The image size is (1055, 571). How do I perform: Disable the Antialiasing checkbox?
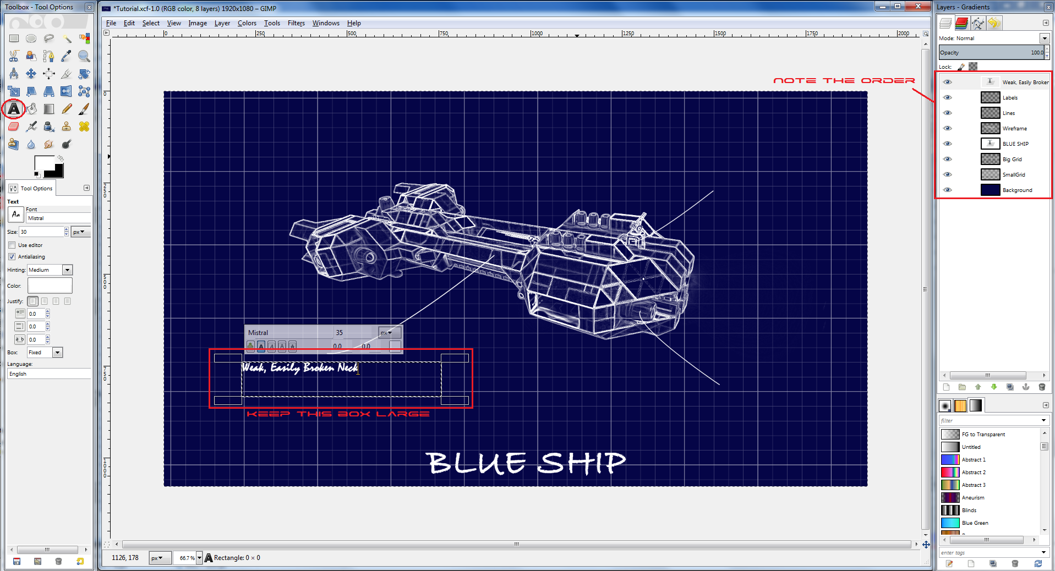pyautogui.click(x=12, y=257)
